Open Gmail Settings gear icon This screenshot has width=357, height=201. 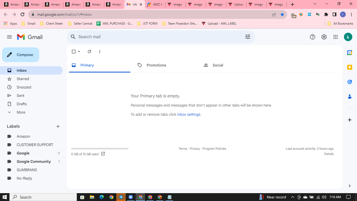[324, 37]
